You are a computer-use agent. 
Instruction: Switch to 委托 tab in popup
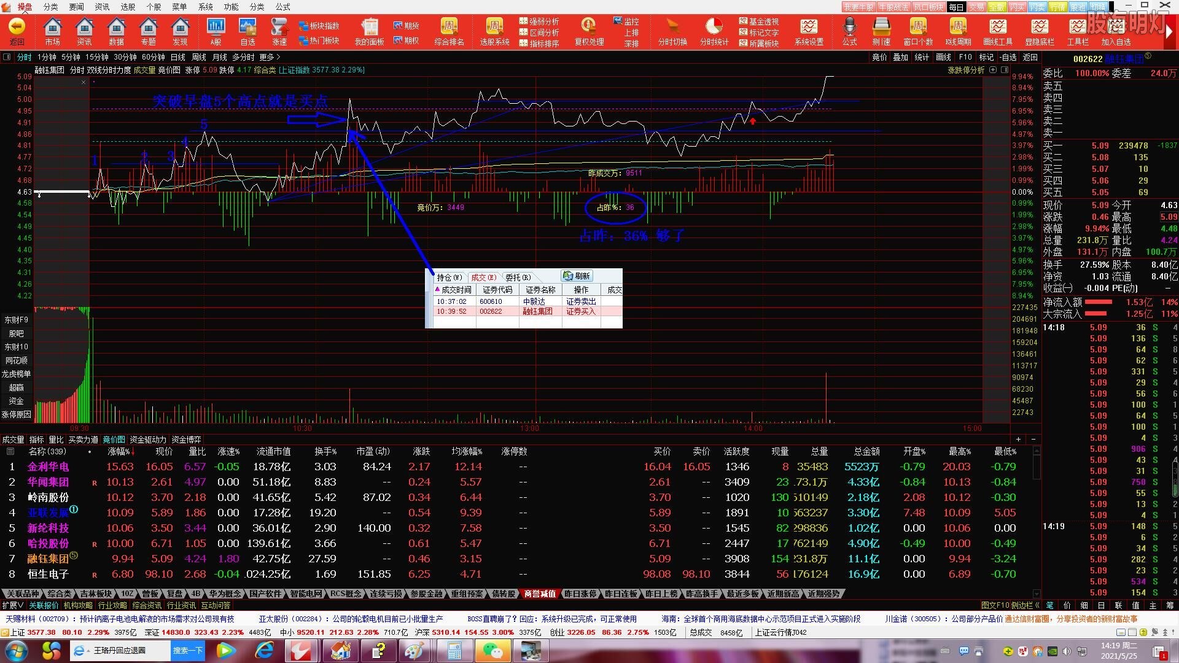click(518, 277)
